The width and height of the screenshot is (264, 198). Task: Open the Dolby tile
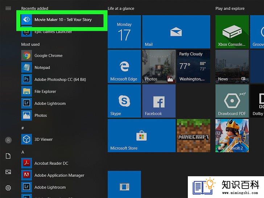tap(257, 101)
